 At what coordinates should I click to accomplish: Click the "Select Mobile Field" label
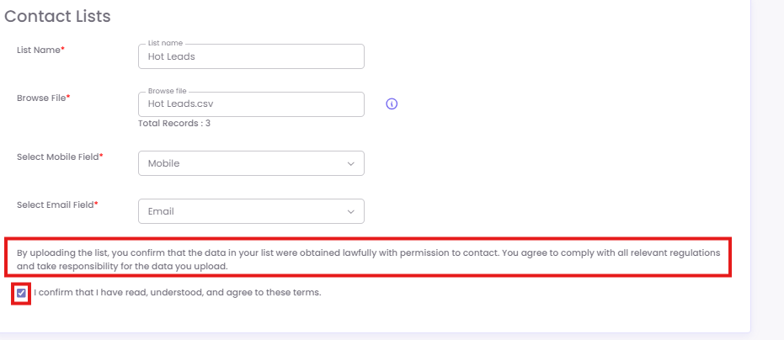point(59,157)
